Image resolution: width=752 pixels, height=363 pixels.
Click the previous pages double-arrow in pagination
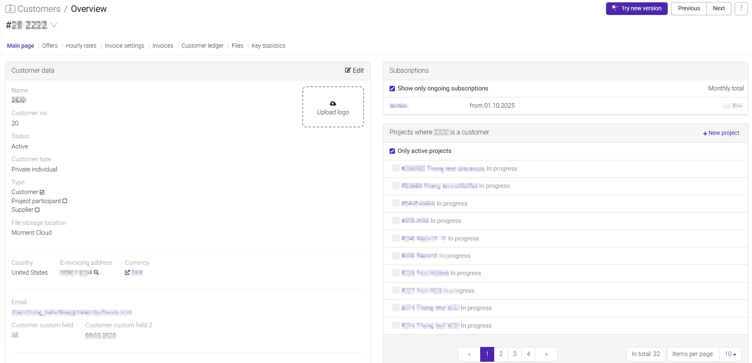pyautogui.click(x=469, y=354)
